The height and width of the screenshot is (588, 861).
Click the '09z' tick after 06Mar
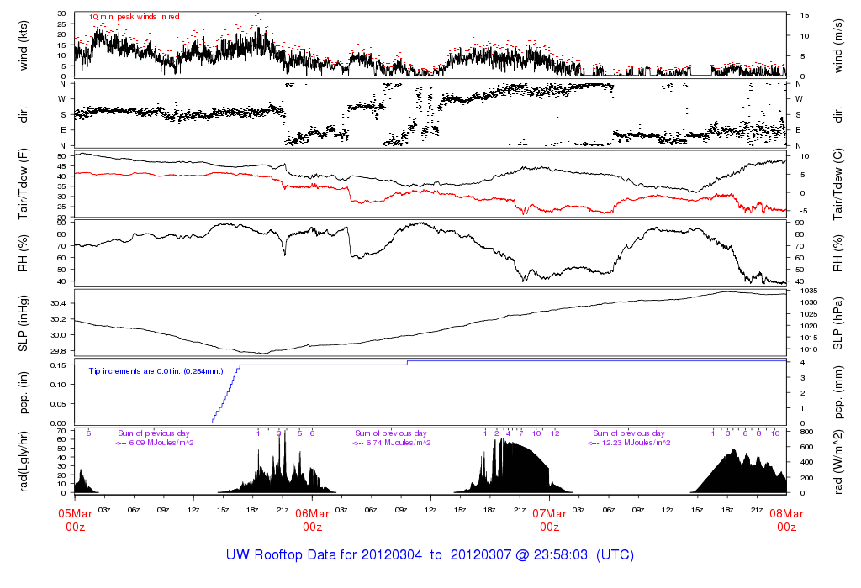click(401, 510)
